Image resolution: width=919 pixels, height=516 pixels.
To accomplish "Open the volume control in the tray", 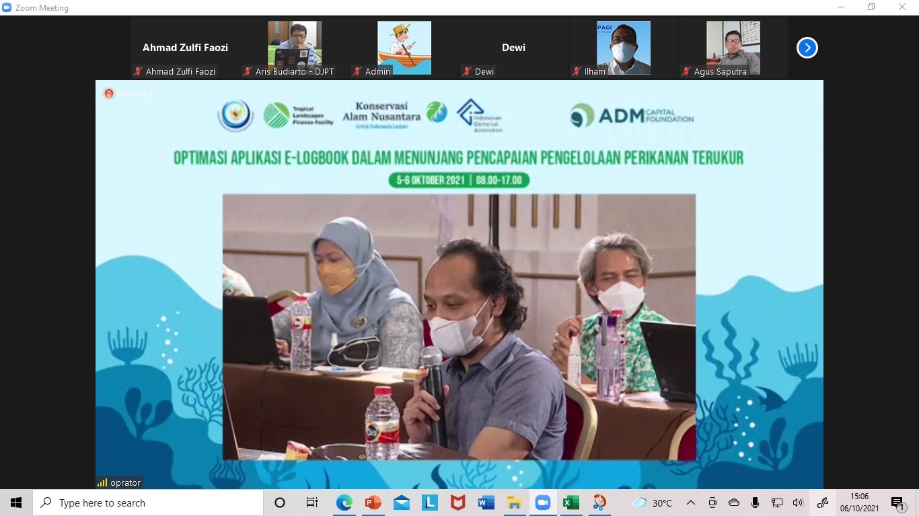I will pos(798,503).
